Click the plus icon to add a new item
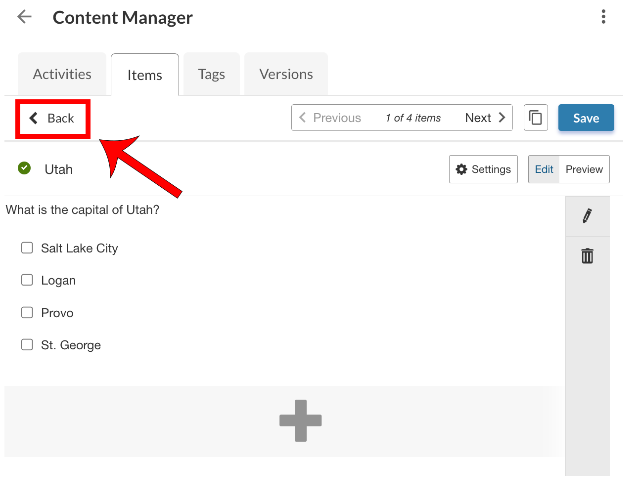 click(x=301, y=421)
